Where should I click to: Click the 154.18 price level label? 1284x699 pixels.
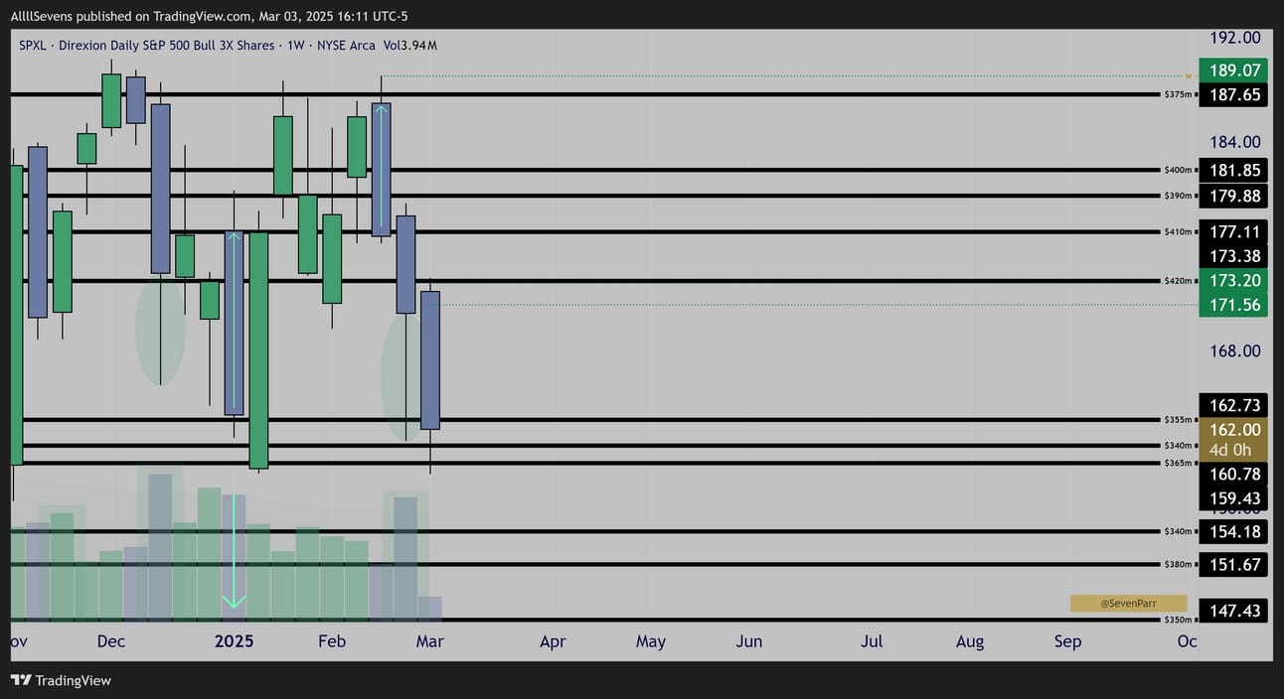pos(1232,531)
